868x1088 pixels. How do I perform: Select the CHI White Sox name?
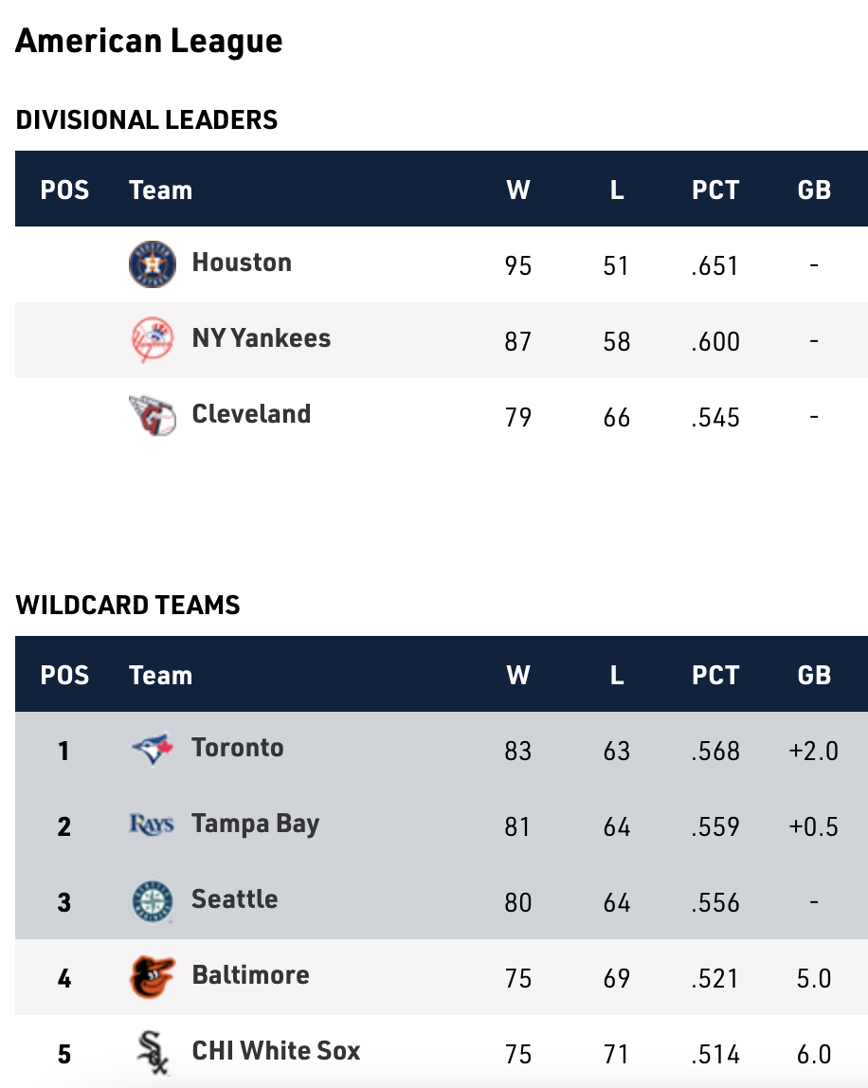click(277, 1051)
